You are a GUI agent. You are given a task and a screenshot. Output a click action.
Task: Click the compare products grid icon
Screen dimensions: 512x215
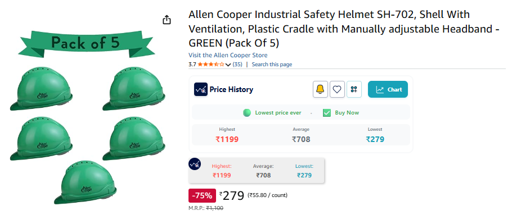point(354,89)
